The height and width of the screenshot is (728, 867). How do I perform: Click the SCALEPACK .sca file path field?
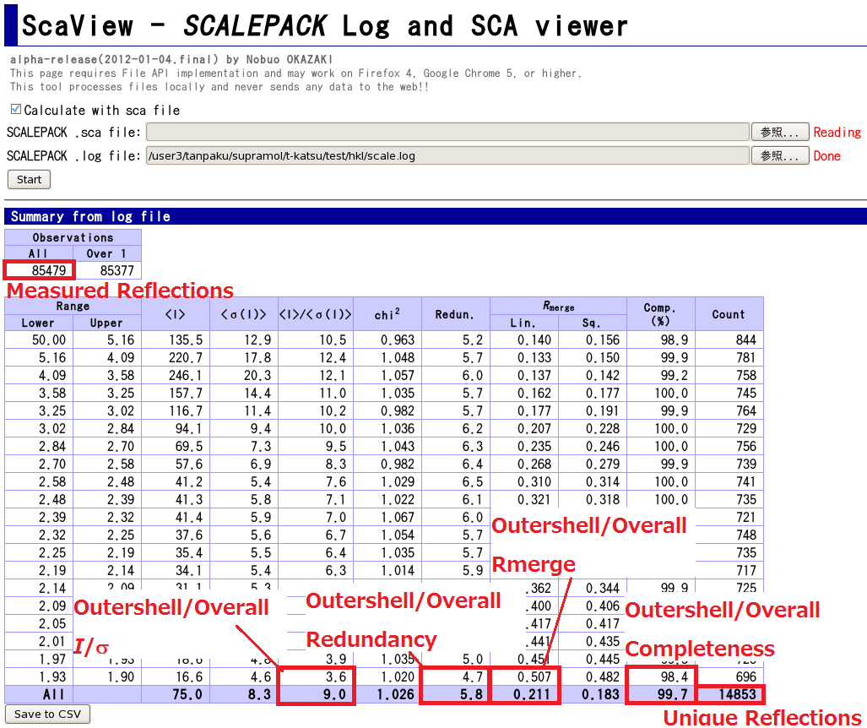[x=447, y=132]
